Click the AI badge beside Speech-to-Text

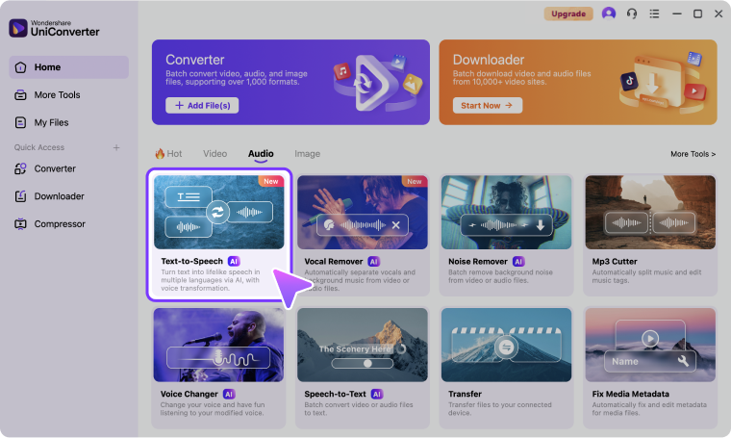coord(377,394)
